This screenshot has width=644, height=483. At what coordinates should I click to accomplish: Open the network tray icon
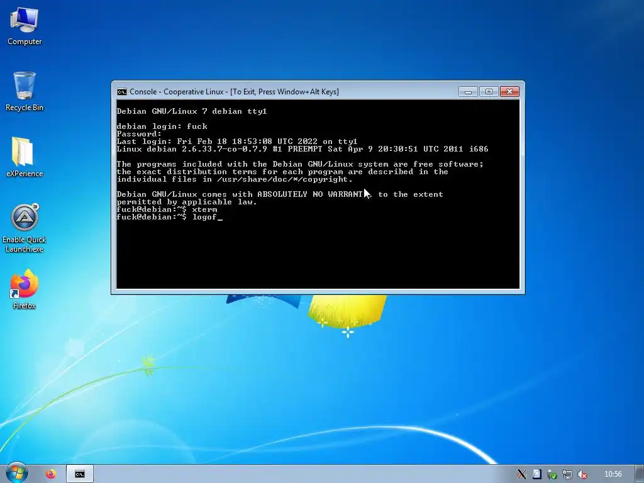(x=567, y=474)
